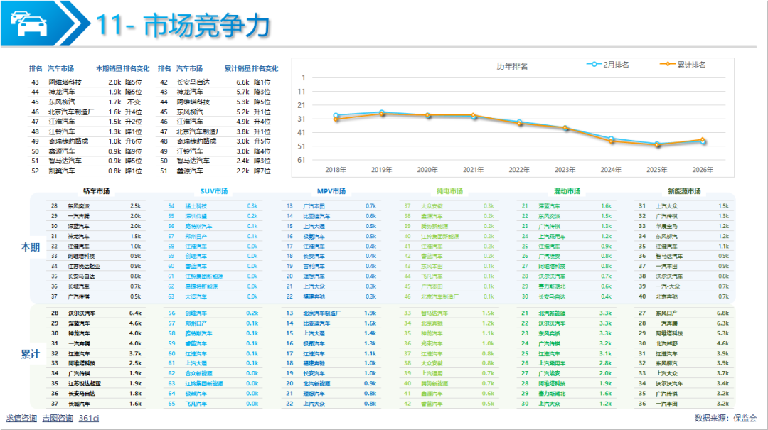Click the 2026年 axis label on the chart

tap(703, 170)
